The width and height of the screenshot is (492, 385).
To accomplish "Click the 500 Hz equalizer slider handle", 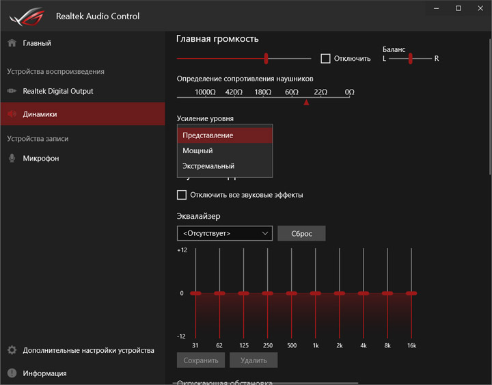I will [292, 293].
